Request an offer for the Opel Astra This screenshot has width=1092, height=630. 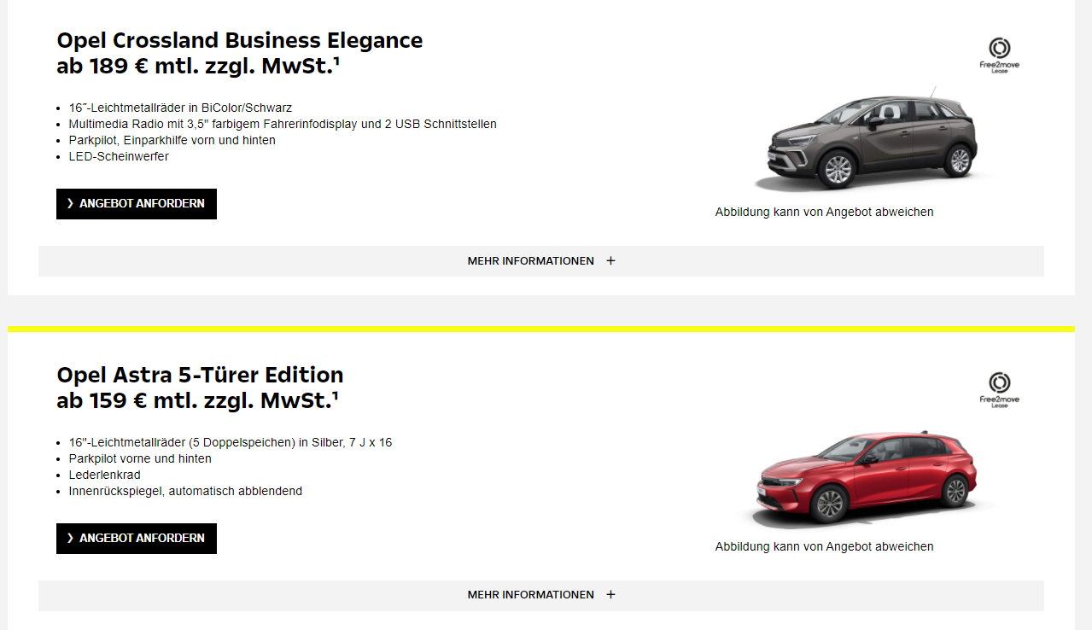(x=137, y=539)
